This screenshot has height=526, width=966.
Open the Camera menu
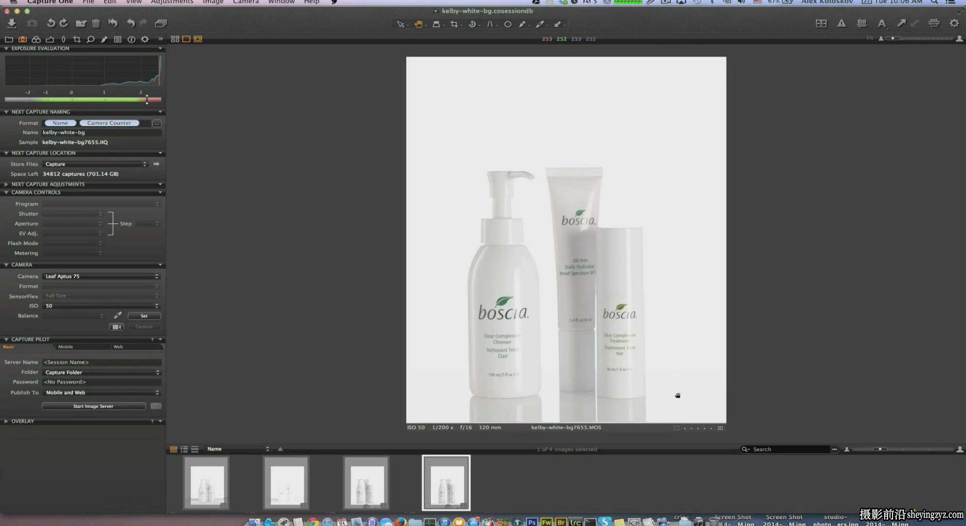point(246,2)
